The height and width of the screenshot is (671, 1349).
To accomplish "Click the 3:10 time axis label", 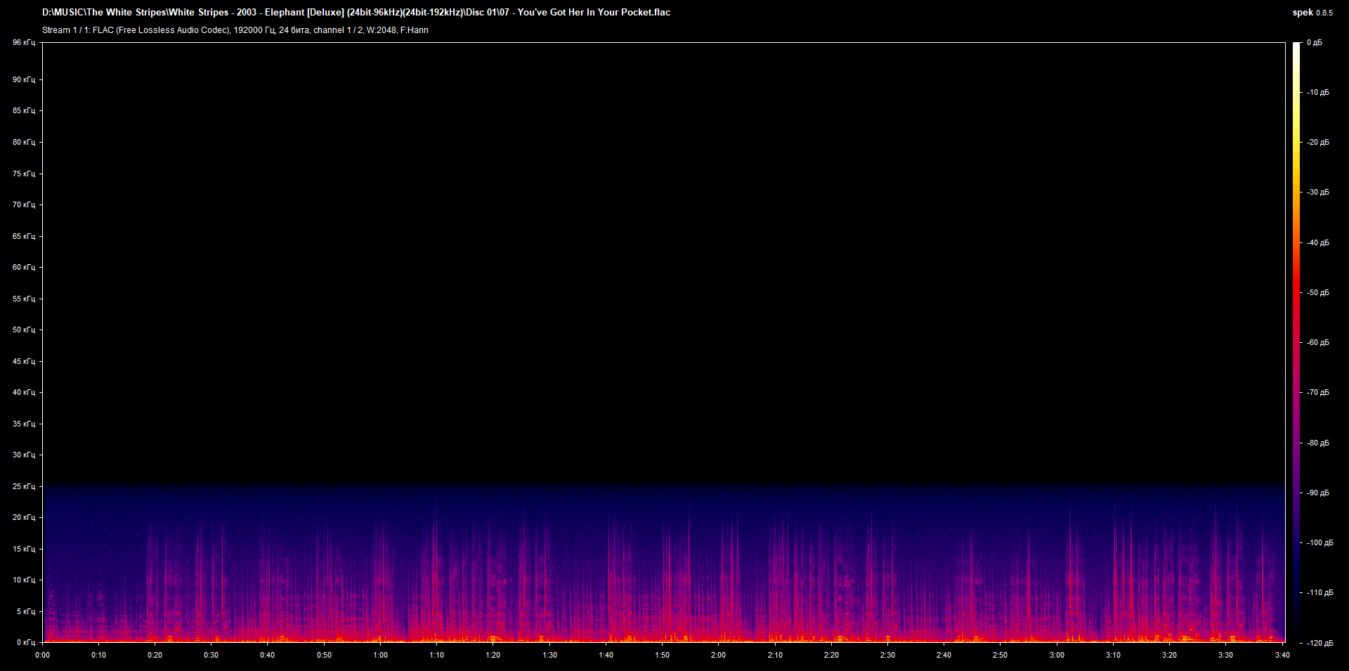I will pos(1113,655).
